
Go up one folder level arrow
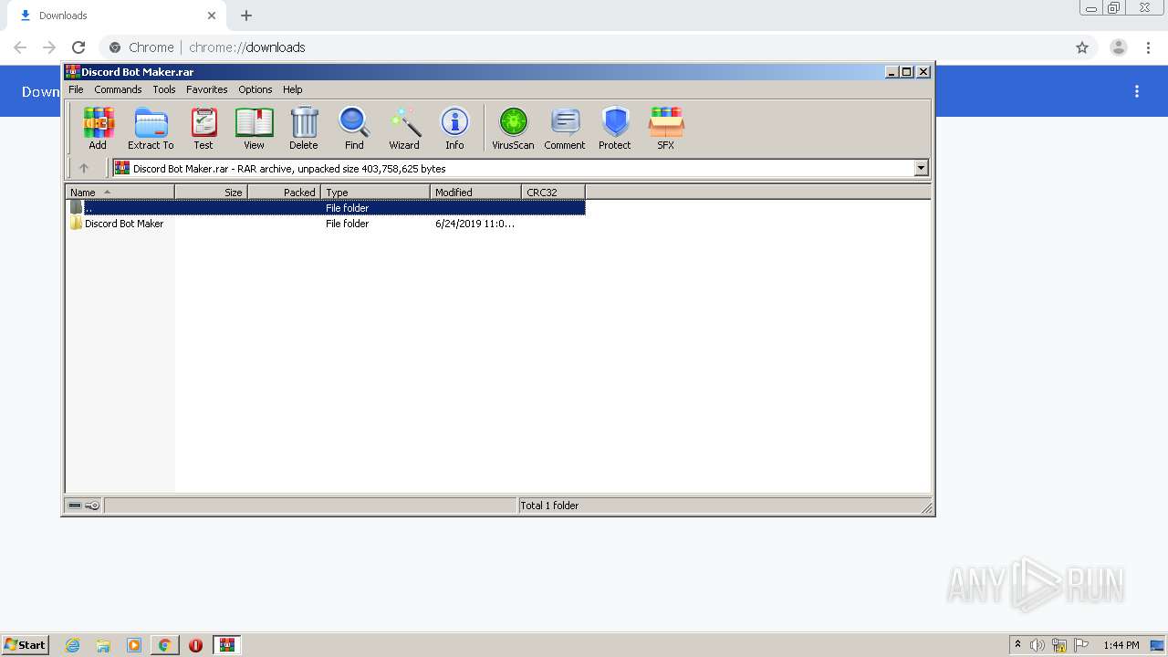[x=84, y=168]
